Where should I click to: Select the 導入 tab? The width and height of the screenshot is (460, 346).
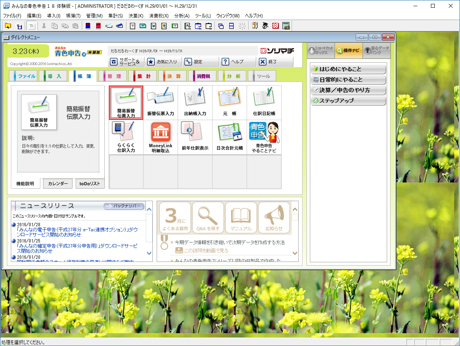coord(54,76)
